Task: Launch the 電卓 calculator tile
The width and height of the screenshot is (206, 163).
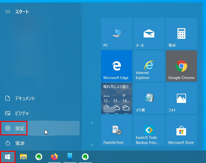Action: point(181,33)
